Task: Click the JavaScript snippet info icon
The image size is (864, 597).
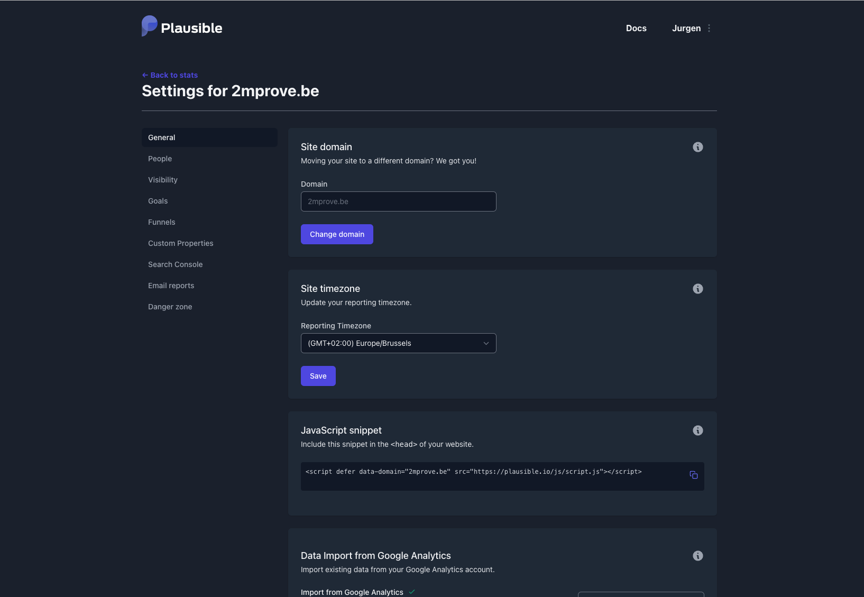Action: coord(698,430)
